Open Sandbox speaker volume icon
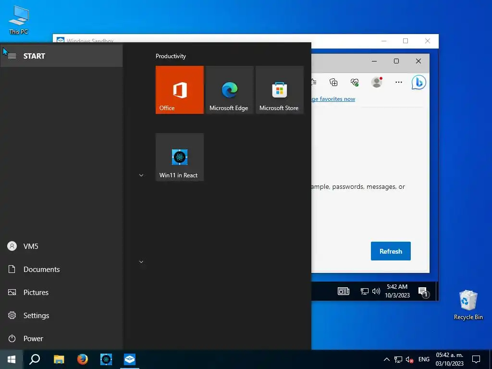This screenshot has height=369, width=492. tap(376, 291)
